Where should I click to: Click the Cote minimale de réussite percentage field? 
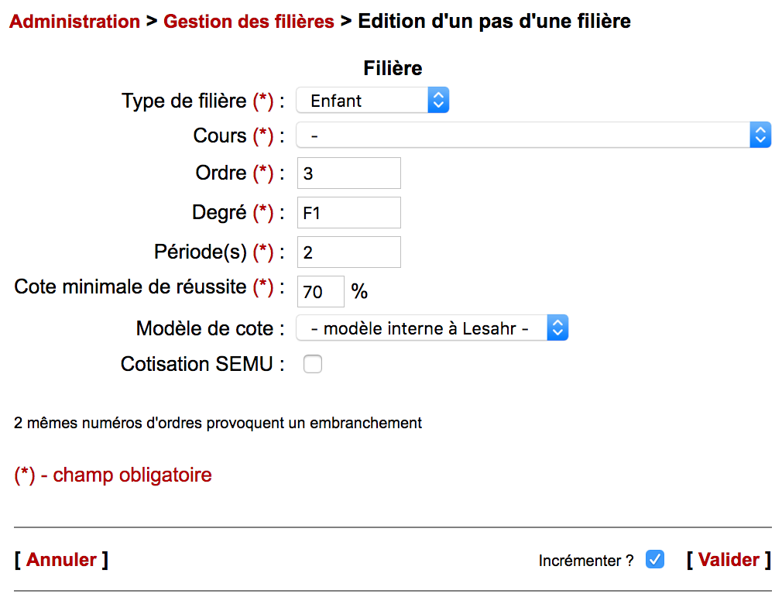321,292
